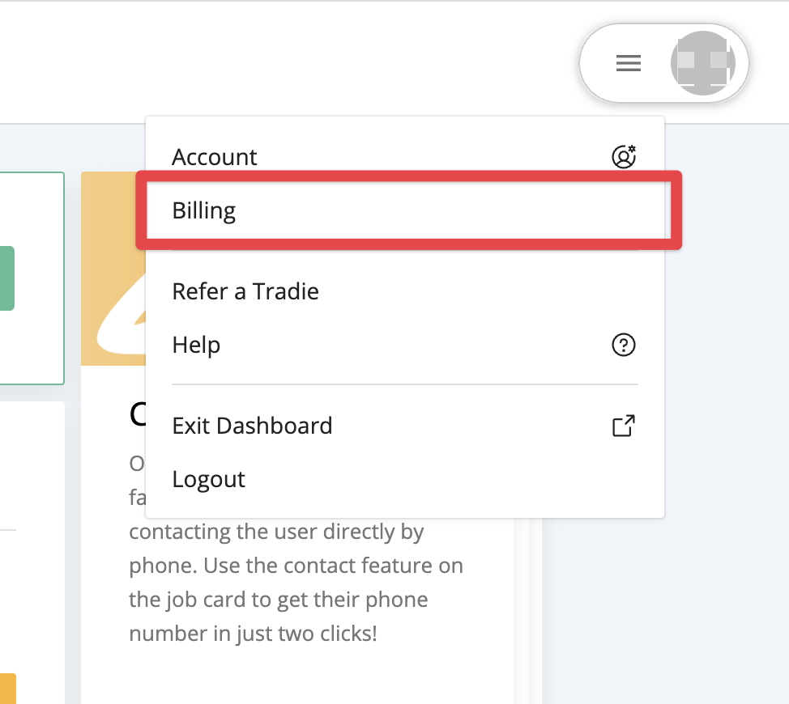Screen dimensions: 789x704
Task: Click the user-gear icon beside Account
Action: (x=623, y=156)
